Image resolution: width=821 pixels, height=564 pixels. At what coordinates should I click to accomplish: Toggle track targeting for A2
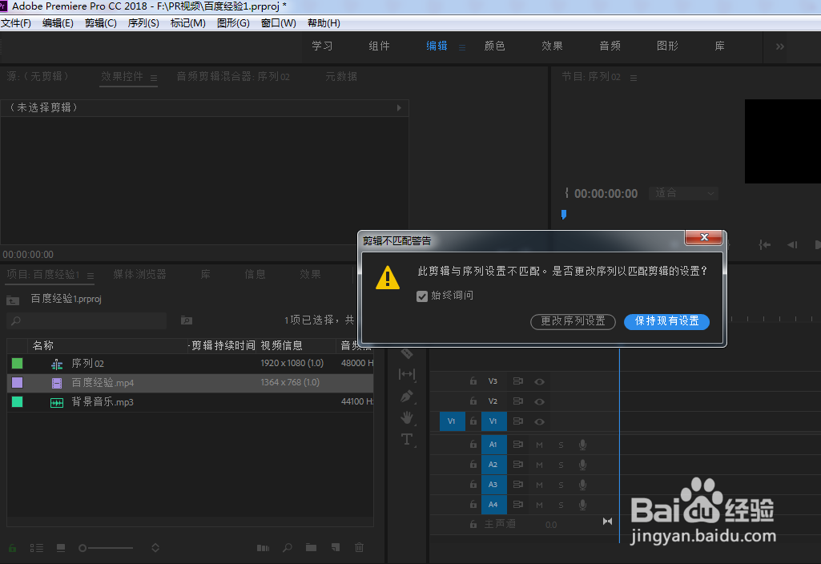pyautogui.click(x=493, y=465)
